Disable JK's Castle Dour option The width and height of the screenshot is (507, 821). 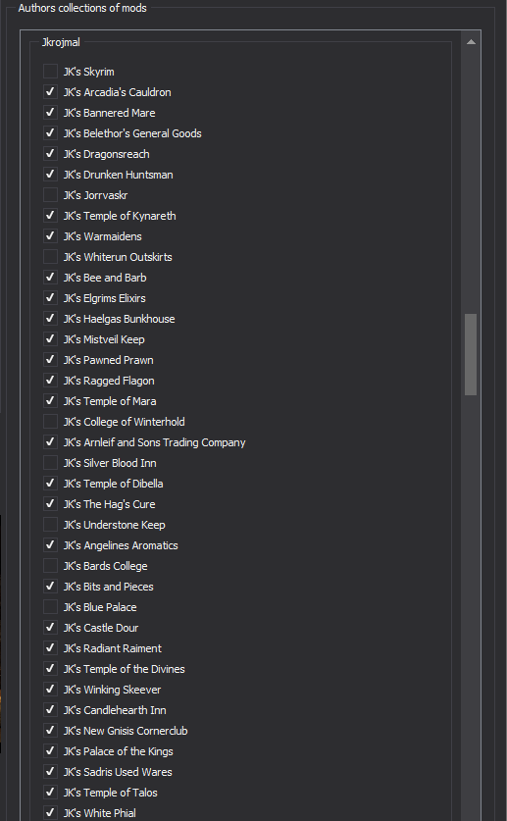pos(50,627)
